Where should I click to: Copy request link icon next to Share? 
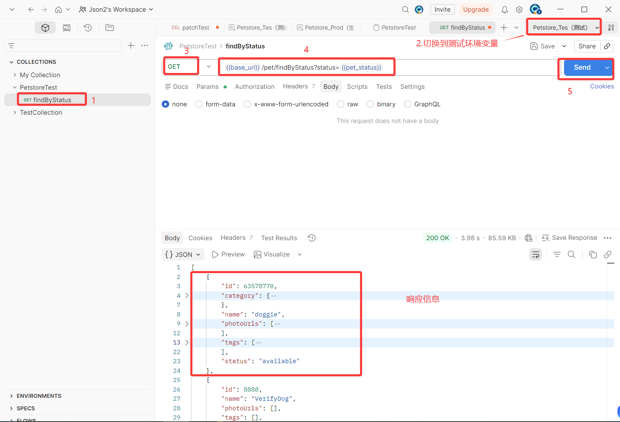pos(607,46)
